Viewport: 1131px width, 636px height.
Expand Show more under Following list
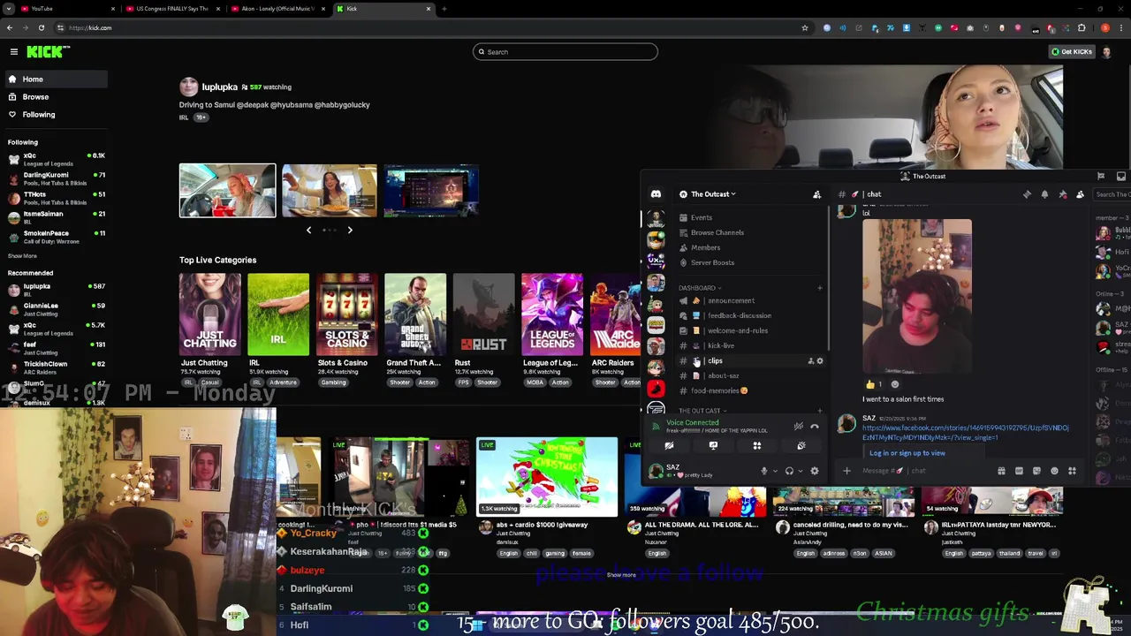(23, 256)
